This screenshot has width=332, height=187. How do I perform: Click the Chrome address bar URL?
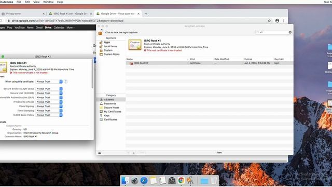67,21
